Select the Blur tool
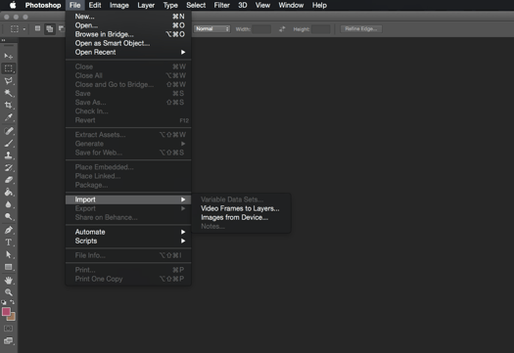The width and height of the screenshot is (514, 353). pos(8,204)
